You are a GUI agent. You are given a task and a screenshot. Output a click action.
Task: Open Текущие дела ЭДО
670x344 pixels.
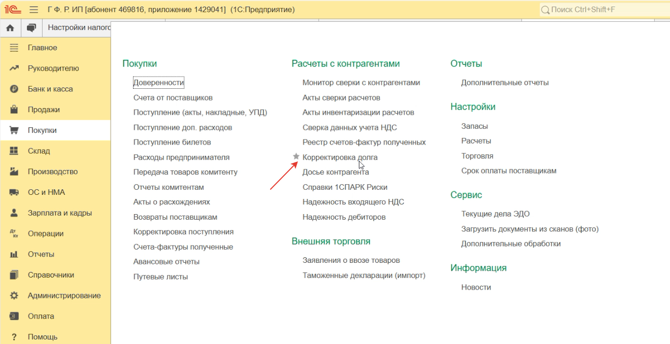coord(495,214)
